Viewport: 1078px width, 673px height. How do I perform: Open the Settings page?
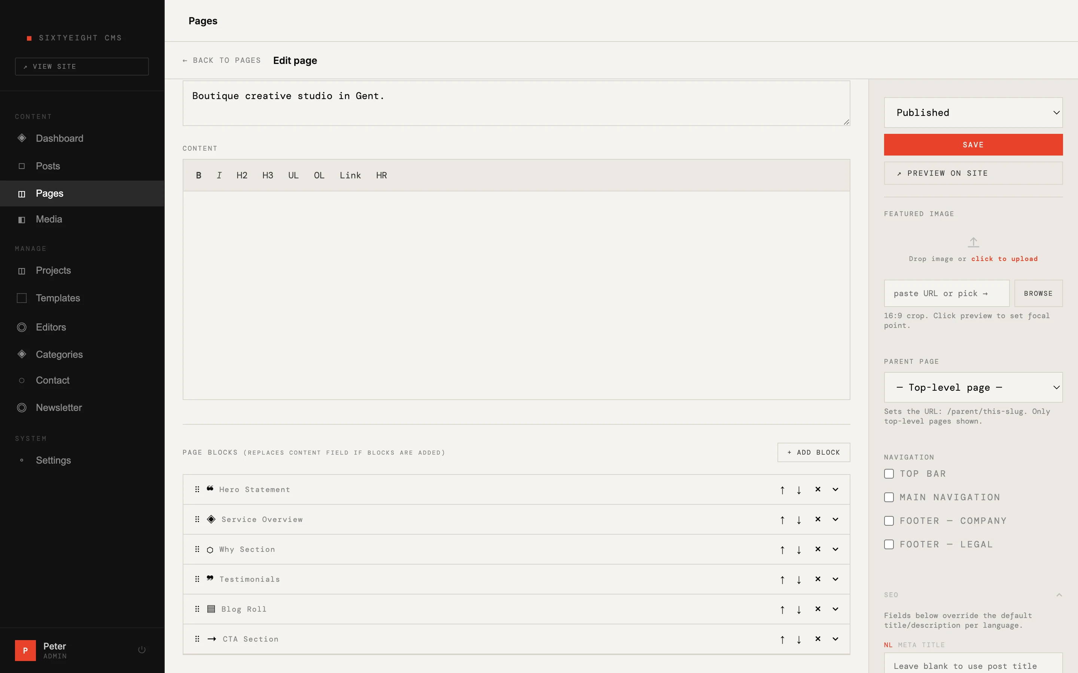(x=82, y=460)
